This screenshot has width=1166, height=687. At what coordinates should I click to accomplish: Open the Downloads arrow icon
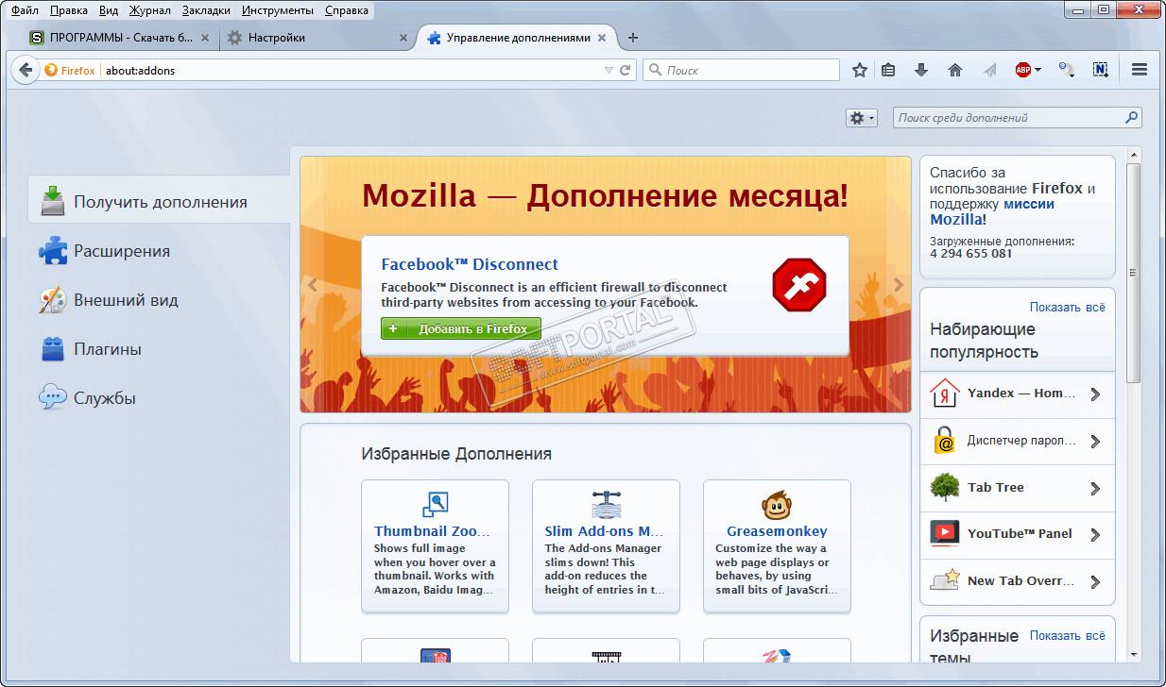coord(921,70)
